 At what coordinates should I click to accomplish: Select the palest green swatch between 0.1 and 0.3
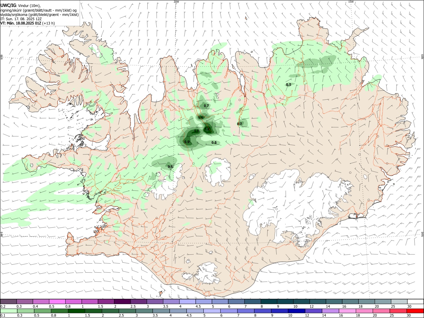point(9,311)
